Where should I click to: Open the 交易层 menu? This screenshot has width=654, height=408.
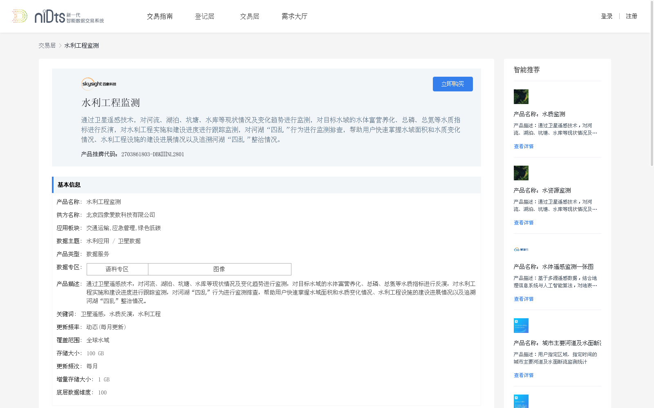click(x=250, y=16)
